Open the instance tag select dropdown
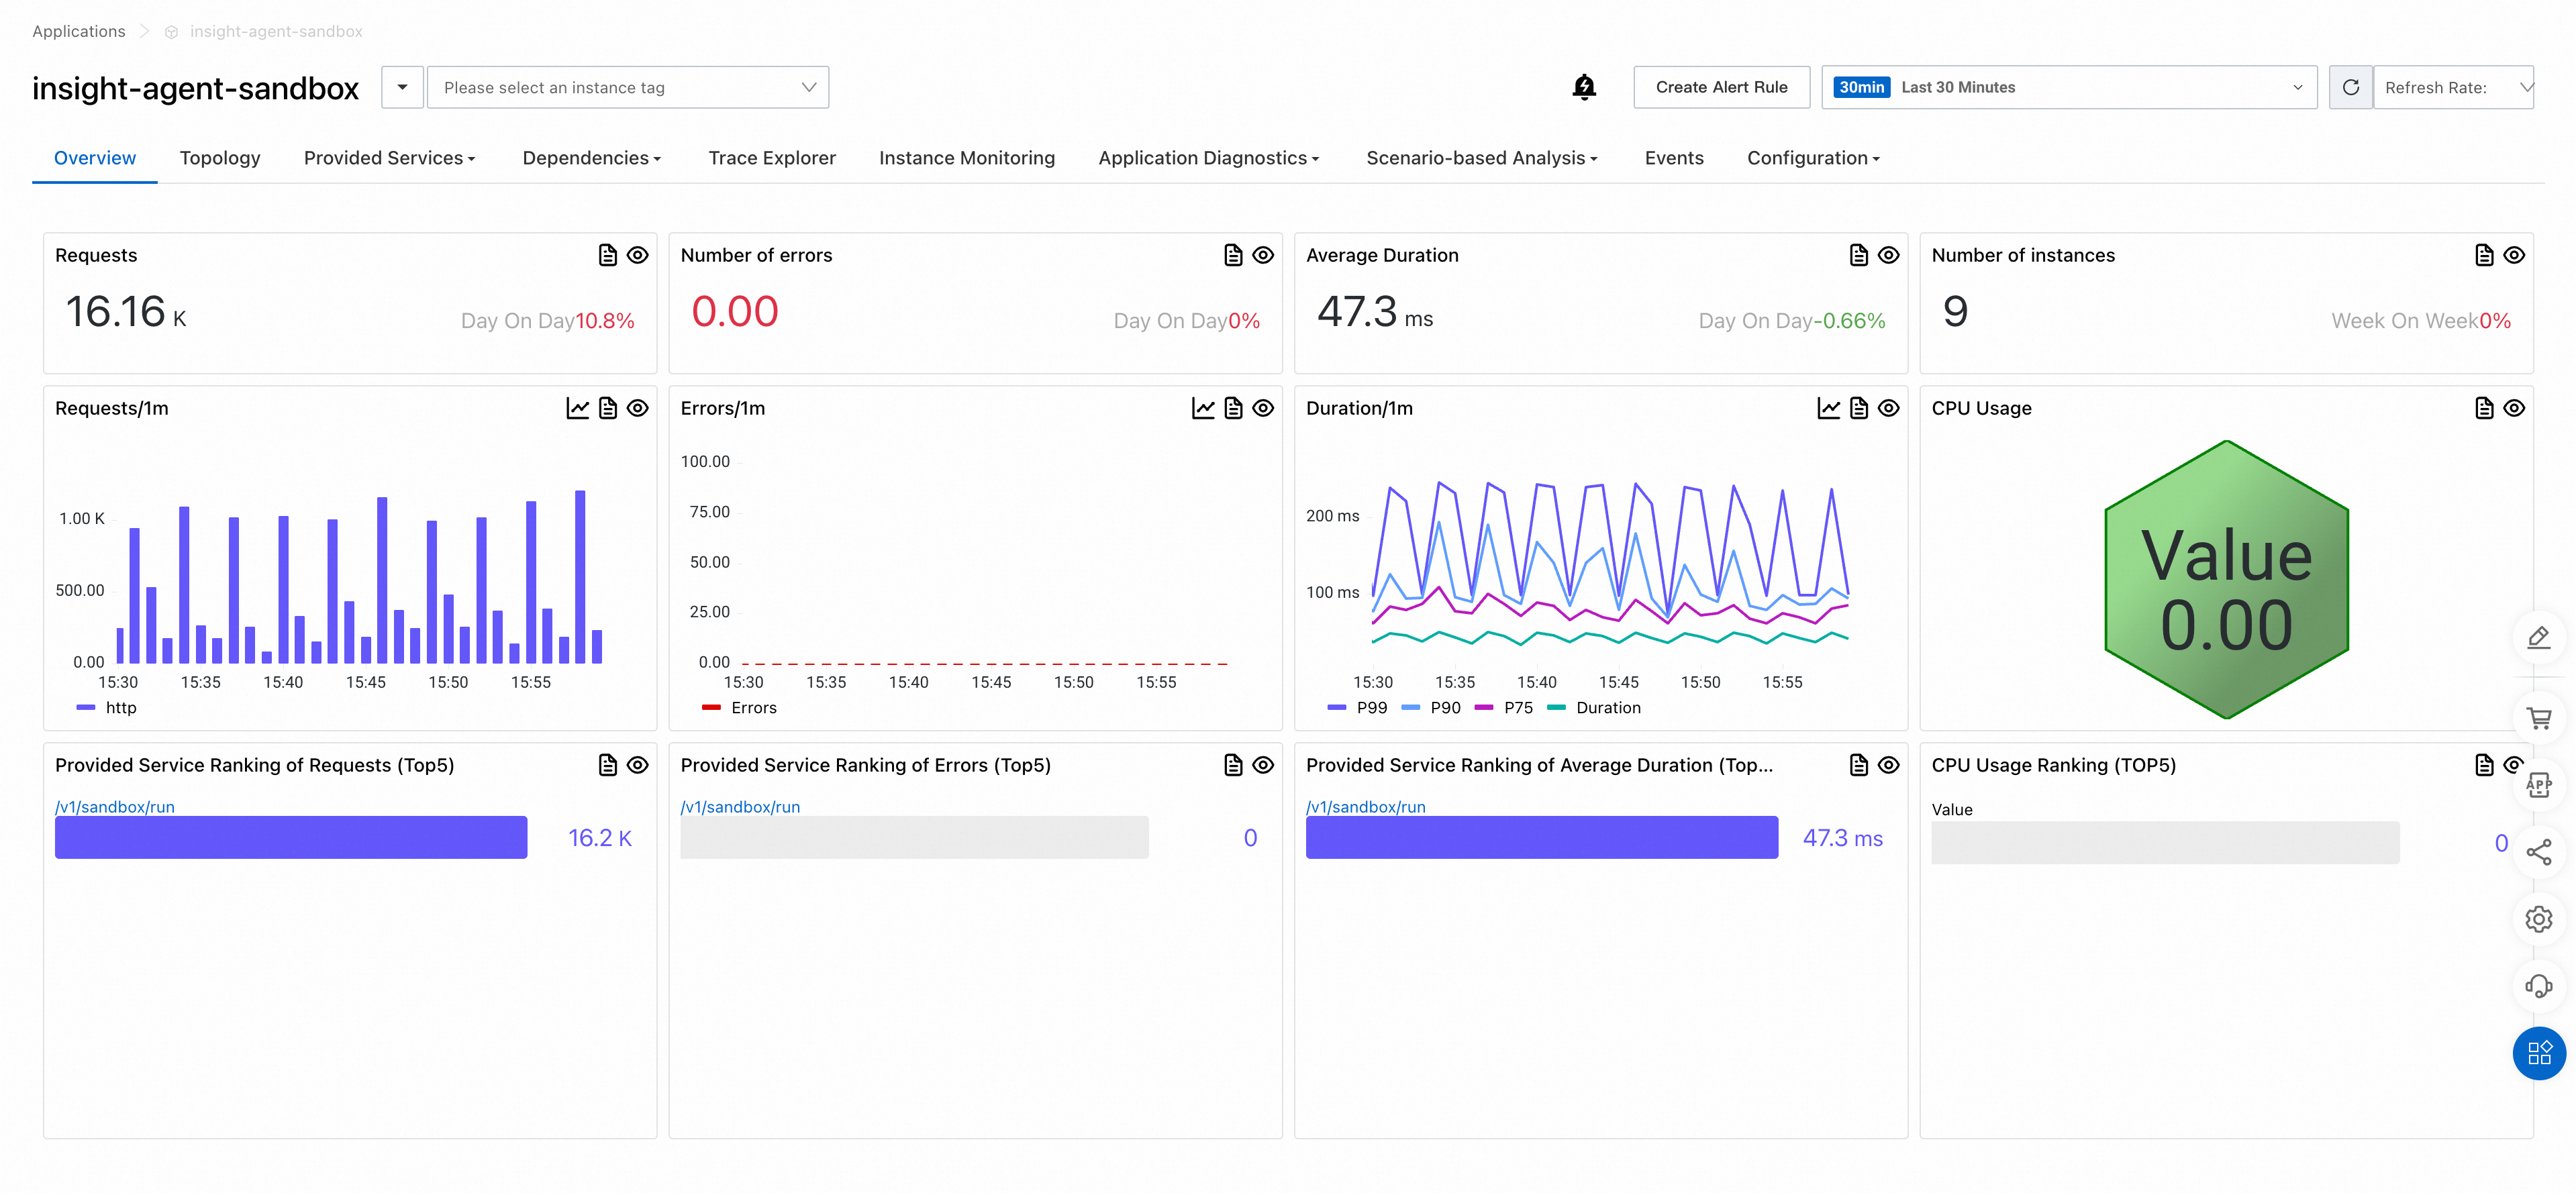 (x=628, y=88)
